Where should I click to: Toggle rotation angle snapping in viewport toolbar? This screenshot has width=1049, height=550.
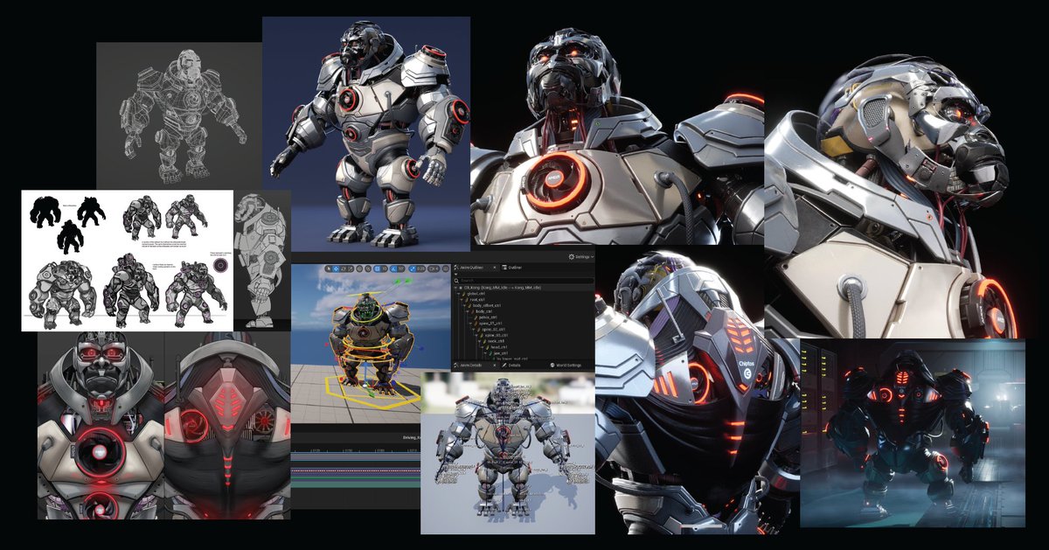[393, 268]
